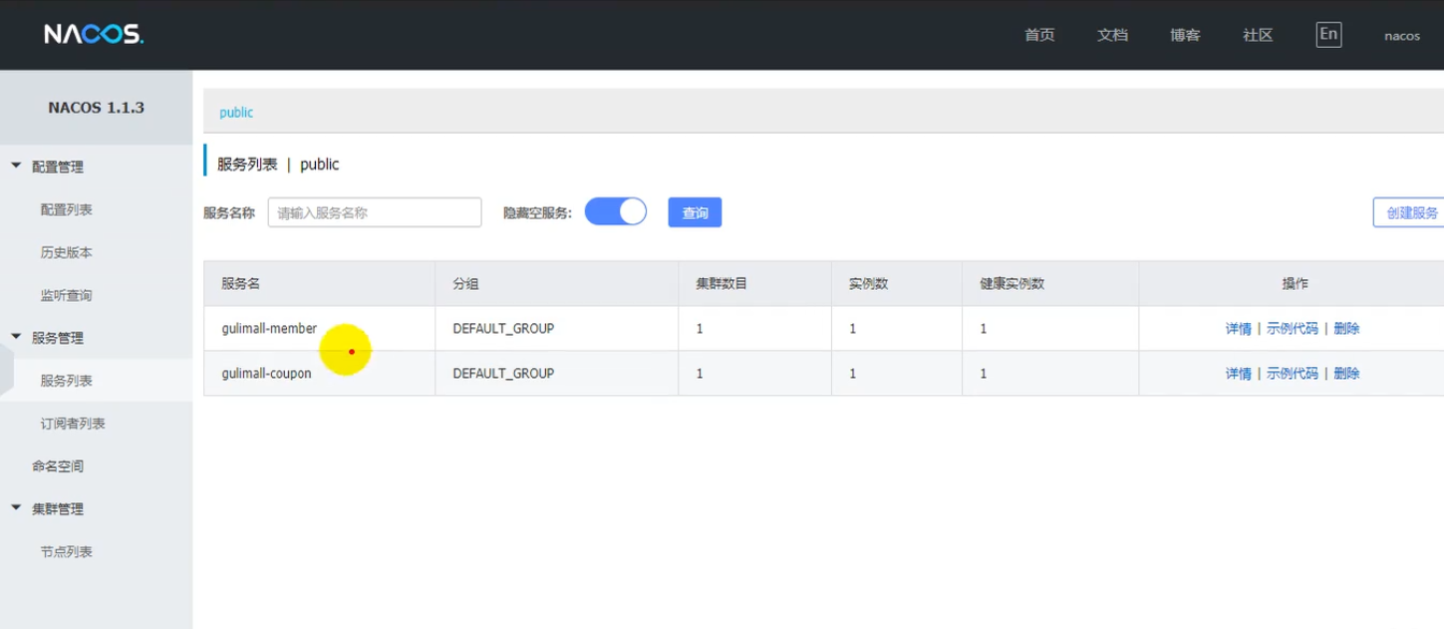Click the 操作 column header
This screenshot has width=1444, height=629.
point(1295,284)
